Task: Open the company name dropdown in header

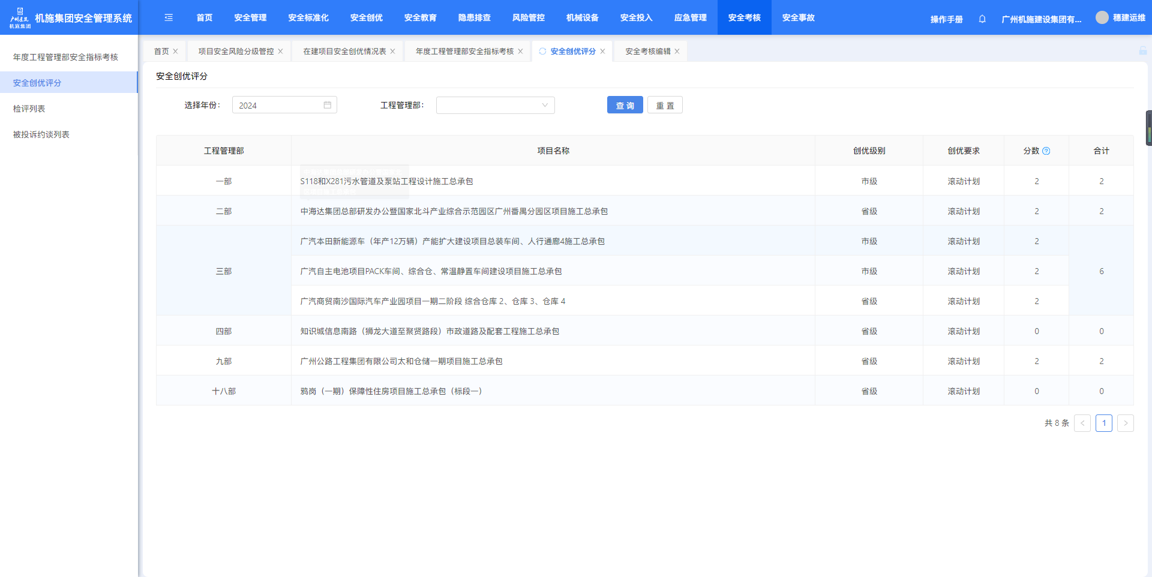Action: pyautogui.click(x=1041, y=19)
